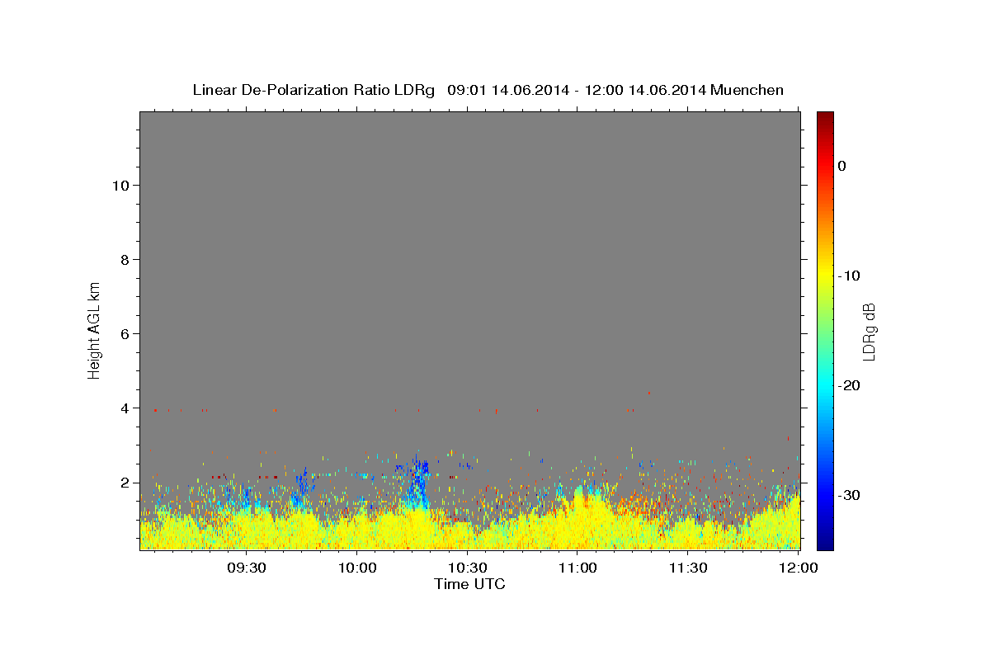Click the 'LDRg dB' colorbar label
This screenshot has height=660, width=990.
pos(869,332)
